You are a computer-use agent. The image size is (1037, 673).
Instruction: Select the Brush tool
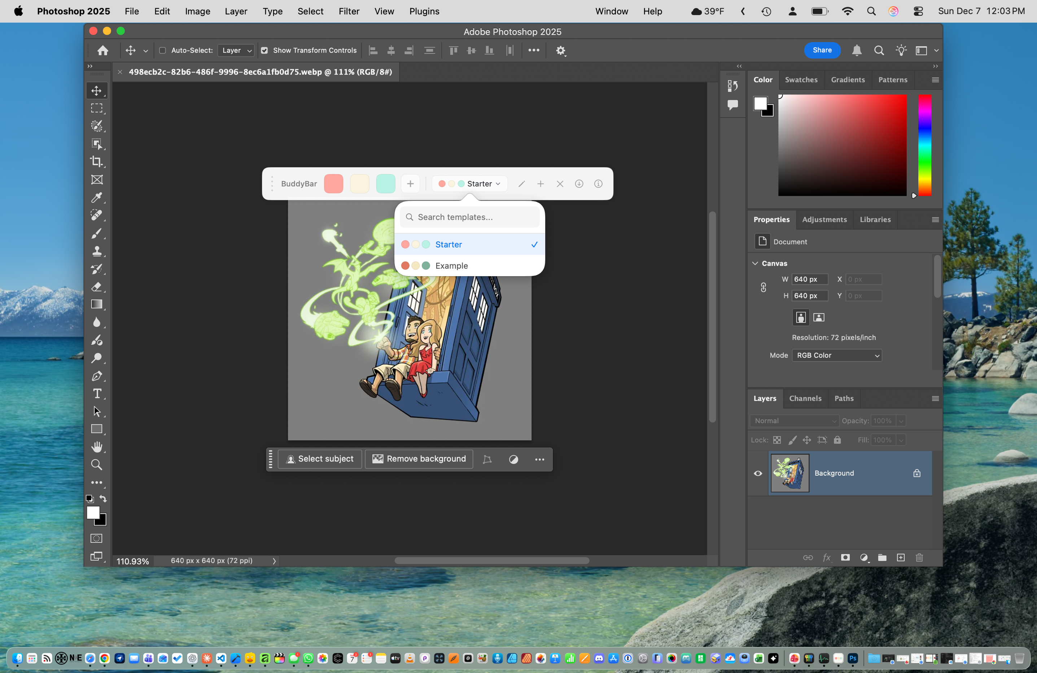(97, 233)
